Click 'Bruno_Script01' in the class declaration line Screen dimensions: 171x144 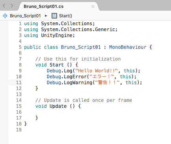tap(81, 47)
